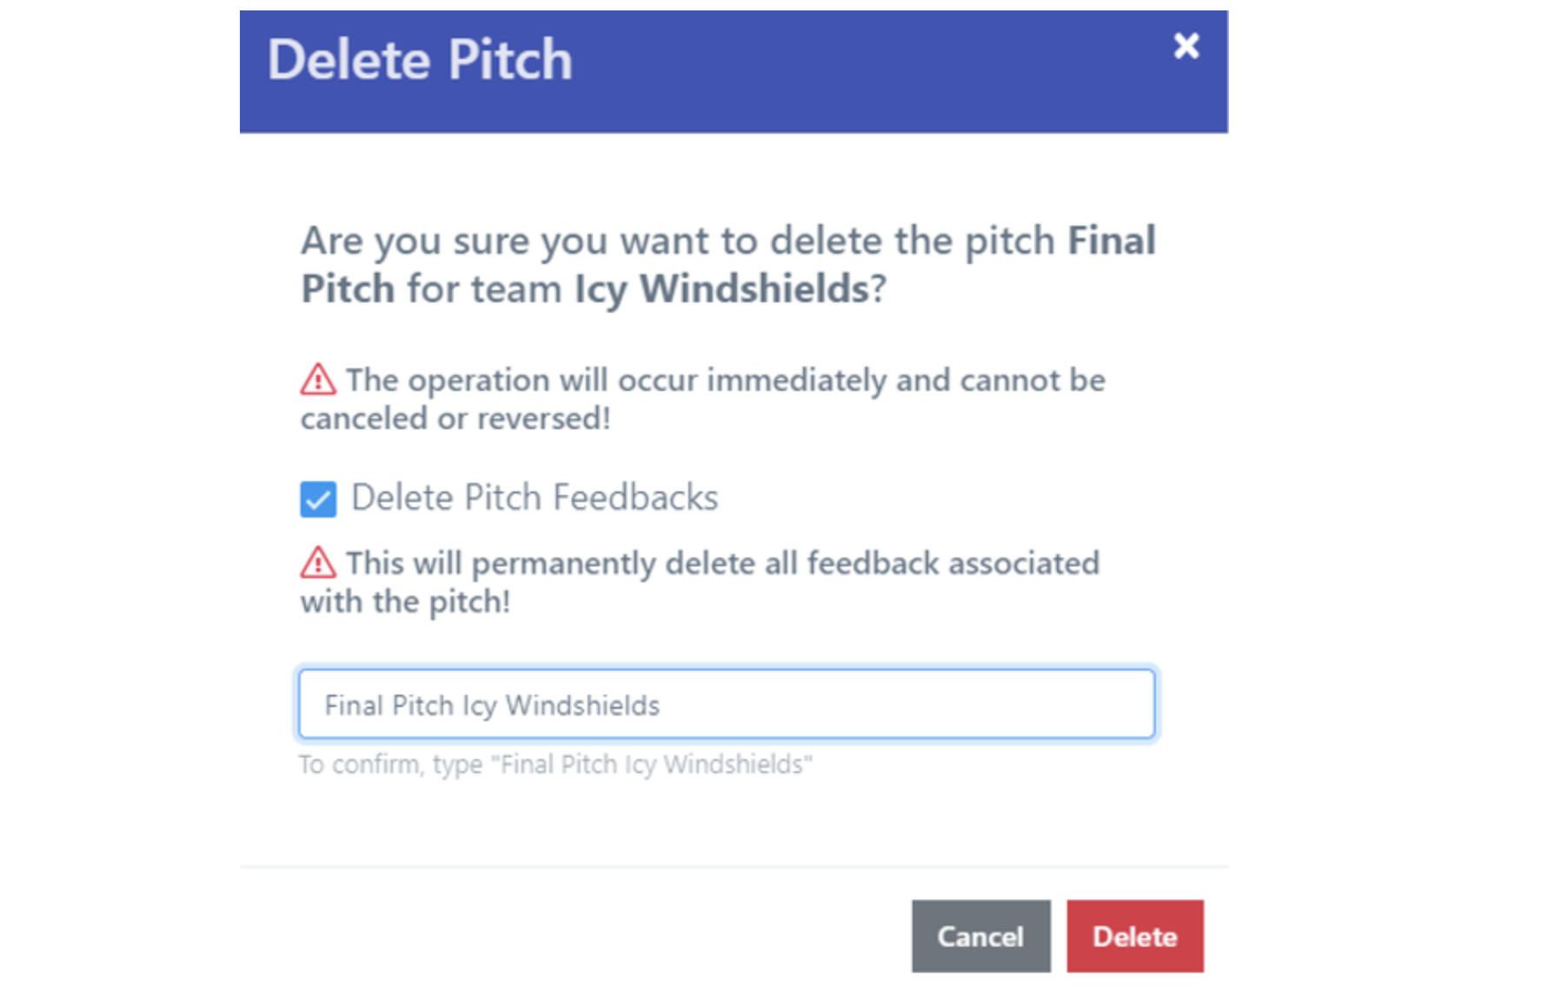Close the Delete Pitch dialog with X
This screenshot has width=1554, height=997.
coord(1185,46)
